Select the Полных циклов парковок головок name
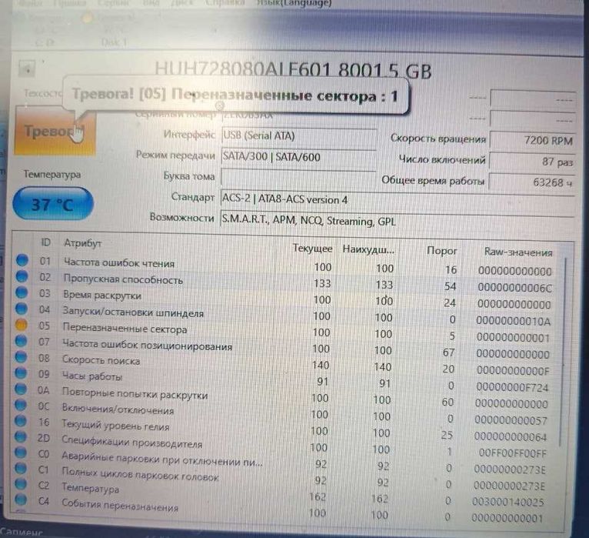This screenshot has width=589, height=538. 140,474
